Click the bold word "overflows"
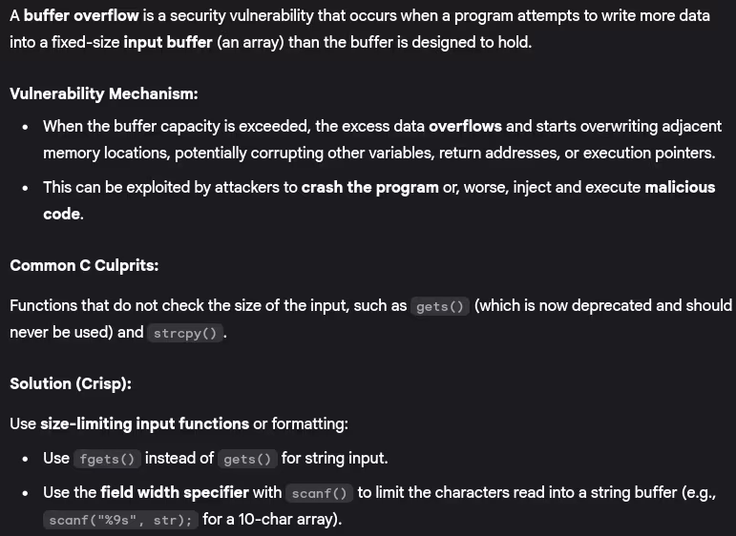 click(x=466, y=127)
